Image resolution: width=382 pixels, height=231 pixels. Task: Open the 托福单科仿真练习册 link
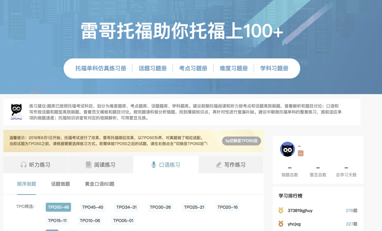[101, 68]
